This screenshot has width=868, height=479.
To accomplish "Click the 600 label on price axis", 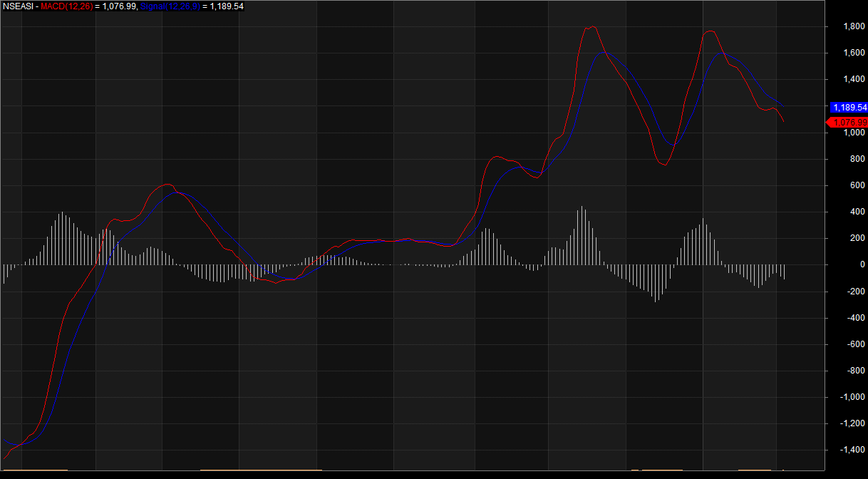I will point(859,185).
